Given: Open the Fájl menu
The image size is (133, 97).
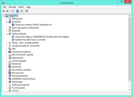Looking at the screenshot, I should click(x=5, y=7).
